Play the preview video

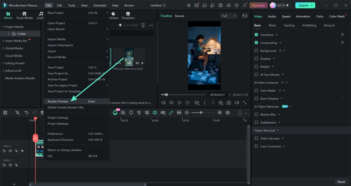pos(180,103)
